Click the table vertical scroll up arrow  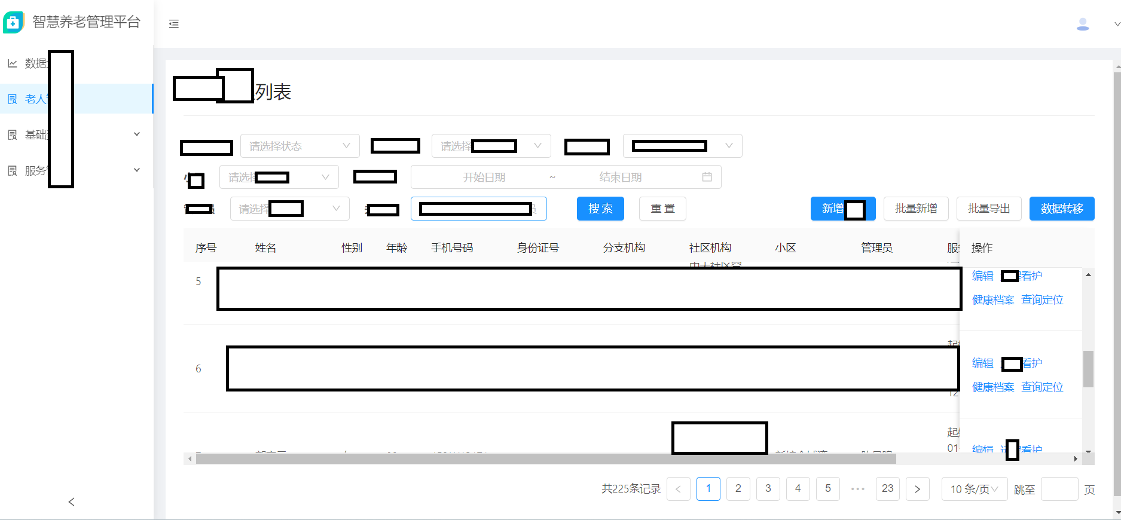pyautogui.click(x=1088, y=275)
